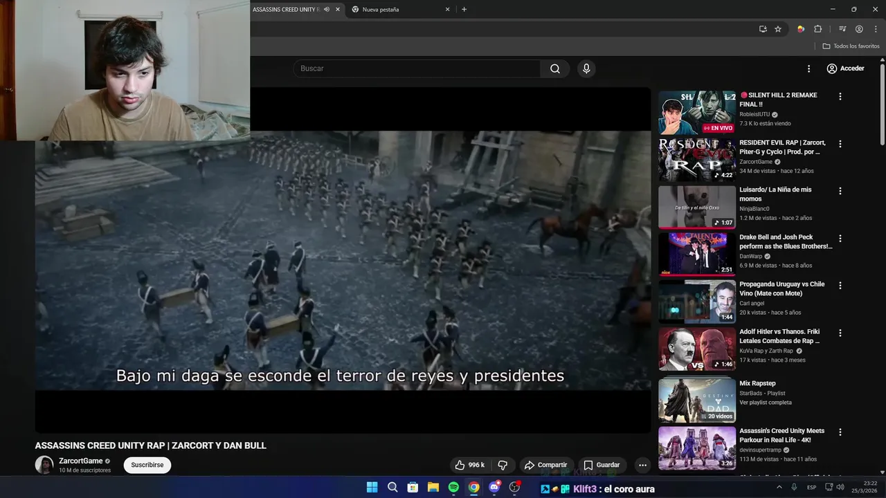Show hidden system tray icons
This screenshot has height=498, width=886.
tap(779, 487)
